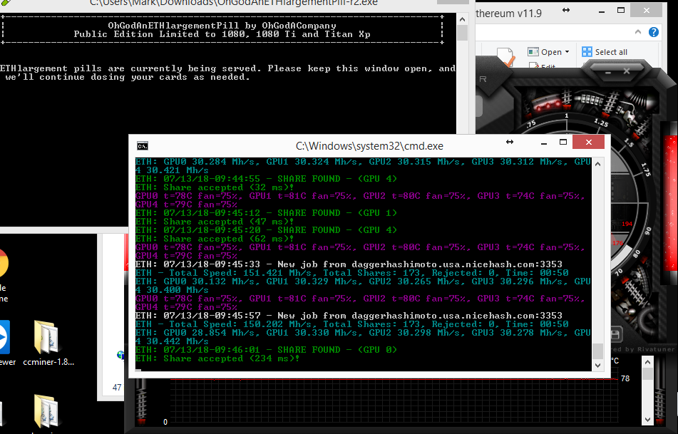Click 09:45:20 SHARE FOUND (GPU 4) line

coord(266,230)
